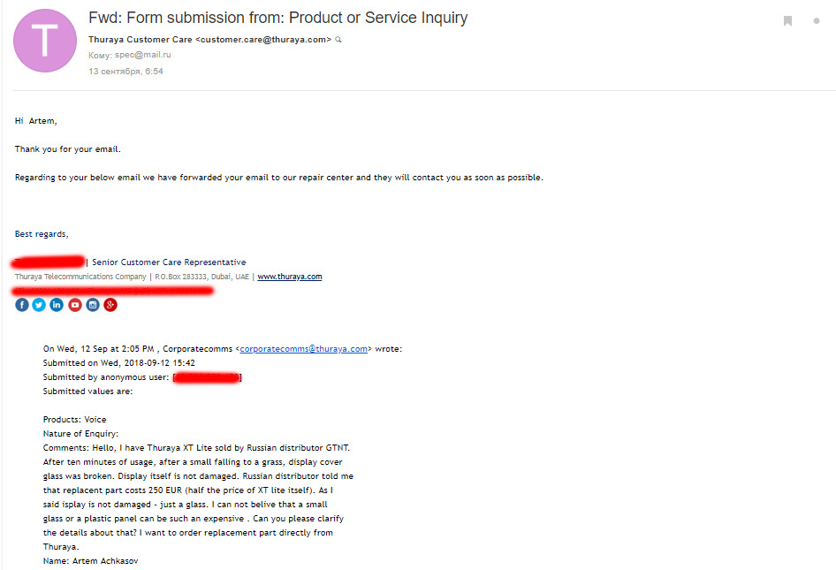836x570 pixels.
Task: Click sender name Thuraya Customer Care
Action: (140, 40)
